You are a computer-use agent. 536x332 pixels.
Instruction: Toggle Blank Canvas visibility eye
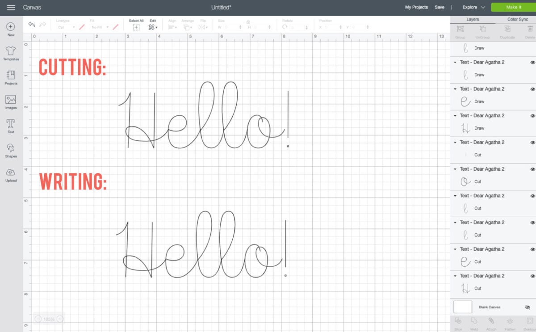tap(528, 307)
